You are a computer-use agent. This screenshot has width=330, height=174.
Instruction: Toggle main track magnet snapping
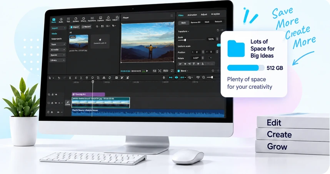pos(171,77)
